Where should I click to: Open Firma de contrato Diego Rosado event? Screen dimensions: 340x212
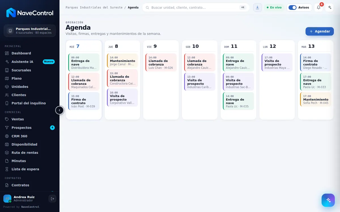pyautogui.click(x=316, y=62)
